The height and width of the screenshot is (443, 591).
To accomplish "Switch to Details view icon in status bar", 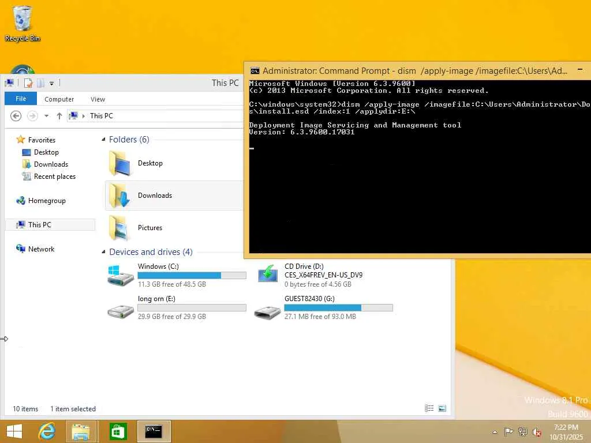I will 429,408.
